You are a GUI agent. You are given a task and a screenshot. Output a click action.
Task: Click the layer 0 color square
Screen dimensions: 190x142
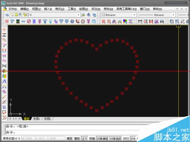28,15
